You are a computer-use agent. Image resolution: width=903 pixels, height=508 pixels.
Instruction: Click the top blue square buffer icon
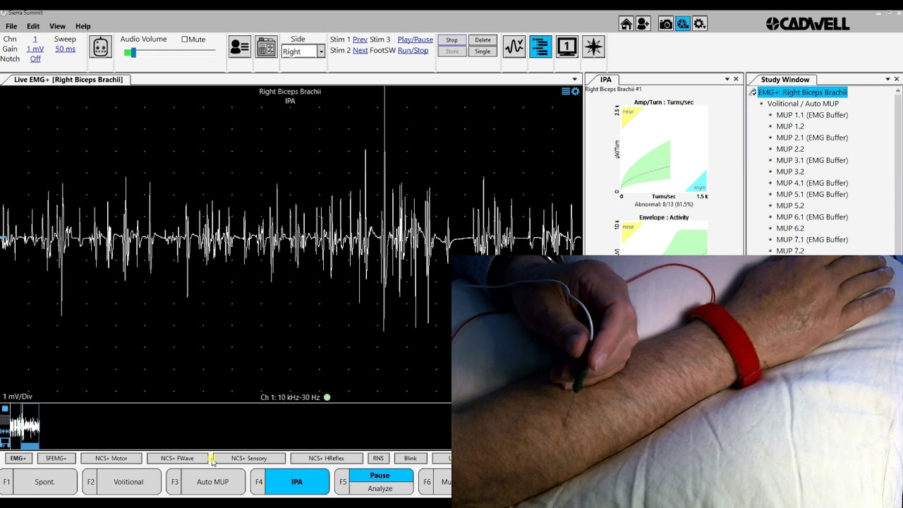point(5,409)
